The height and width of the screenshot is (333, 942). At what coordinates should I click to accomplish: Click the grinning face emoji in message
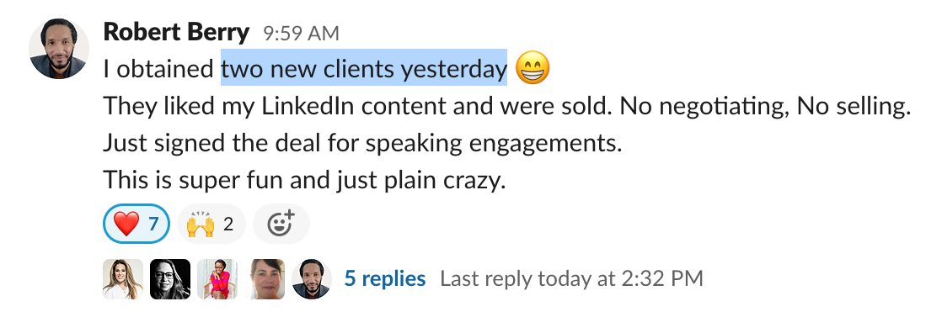[533, 68]
